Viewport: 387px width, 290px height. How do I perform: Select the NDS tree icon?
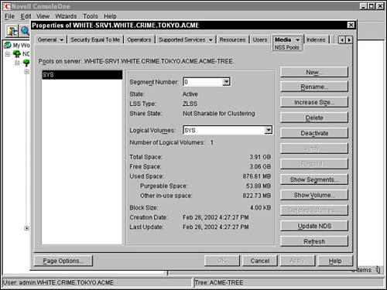coord(17,54)
